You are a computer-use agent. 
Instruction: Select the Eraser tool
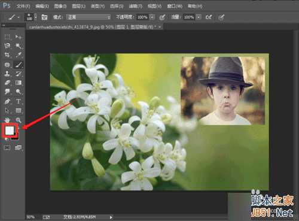click(7, 83)
